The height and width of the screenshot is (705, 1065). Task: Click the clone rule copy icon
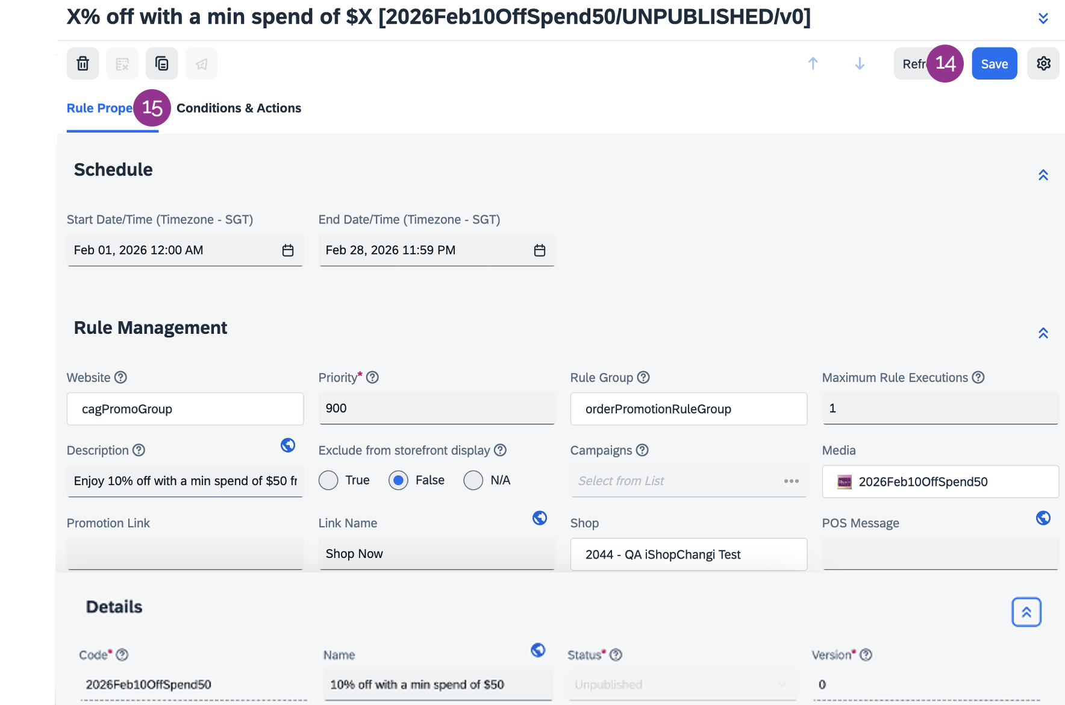[161, 63]
